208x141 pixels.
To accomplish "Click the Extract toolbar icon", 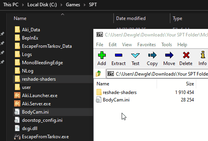I will (x=119, y=55).
